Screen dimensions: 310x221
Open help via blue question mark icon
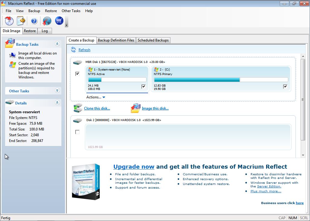[x=34, y=21]
